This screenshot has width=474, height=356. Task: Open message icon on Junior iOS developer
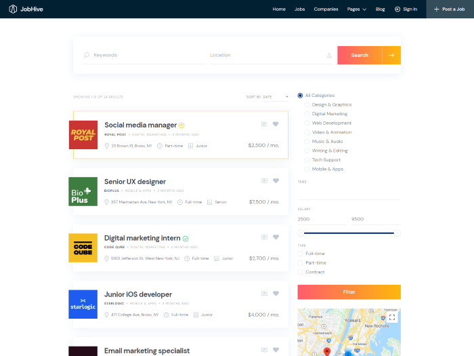pyautogui.click(x=264, y=294)
